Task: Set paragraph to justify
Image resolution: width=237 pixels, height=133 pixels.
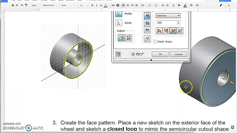Action: pos(137,5)
